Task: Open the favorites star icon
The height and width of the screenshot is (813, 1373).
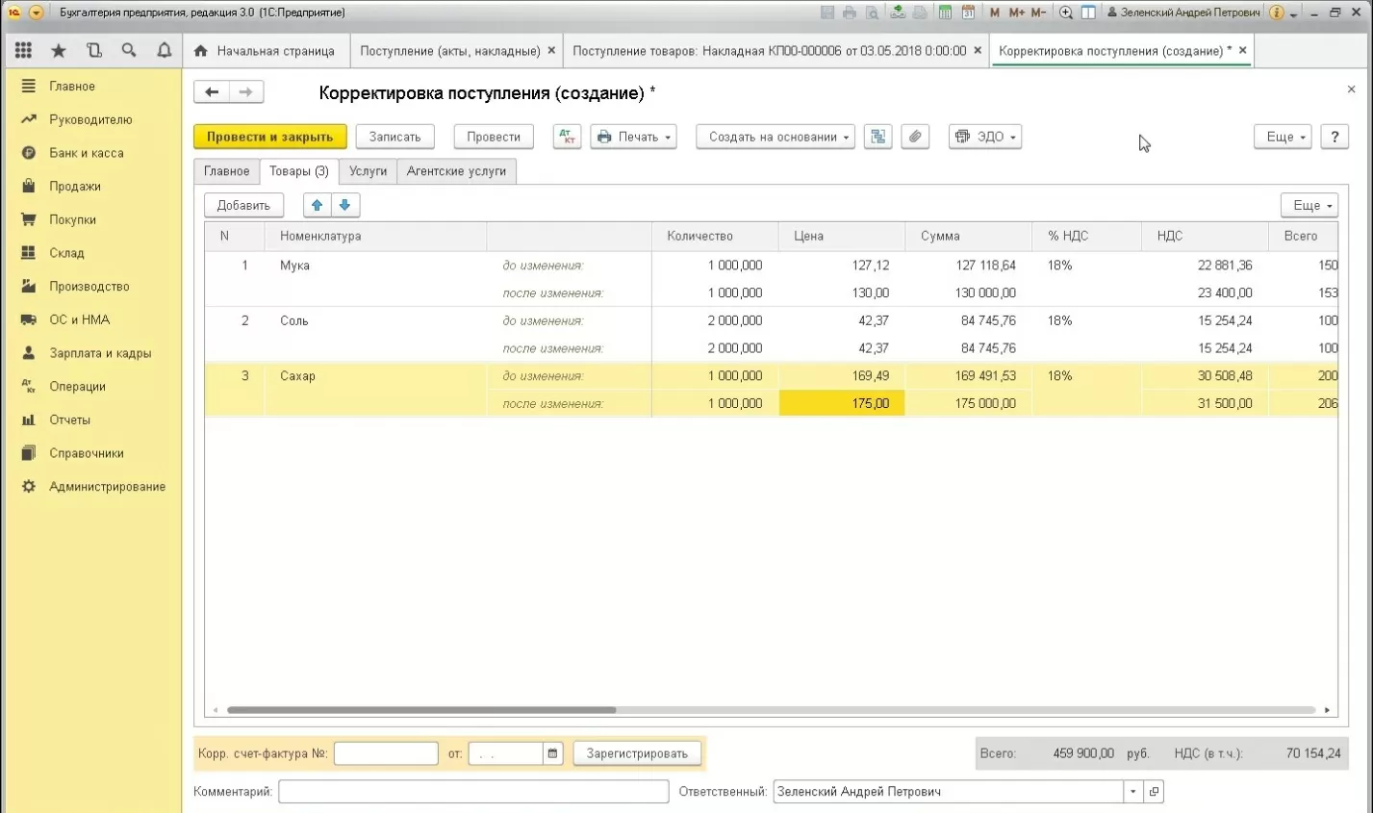Action: [59, 50]
